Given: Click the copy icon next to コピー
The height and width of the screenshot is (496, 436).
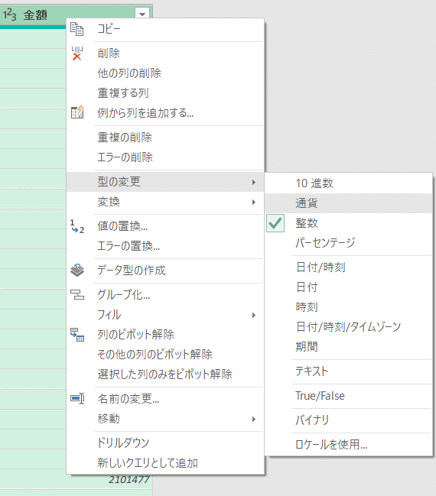Looking at the screenshot, I should [x=77, y=29].
